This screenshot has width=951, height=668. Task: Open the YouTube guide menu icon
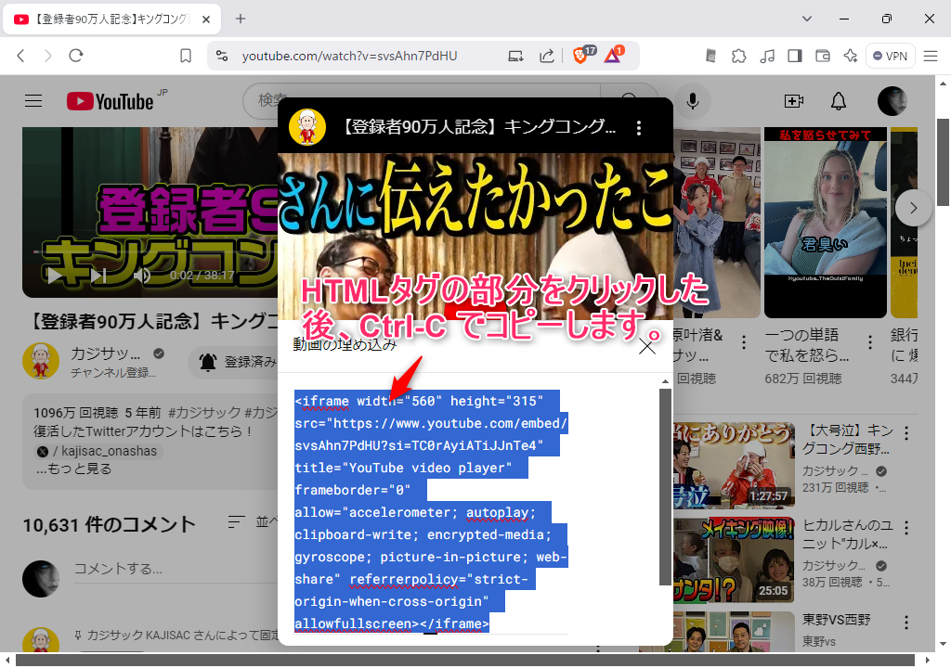(33, 100)
